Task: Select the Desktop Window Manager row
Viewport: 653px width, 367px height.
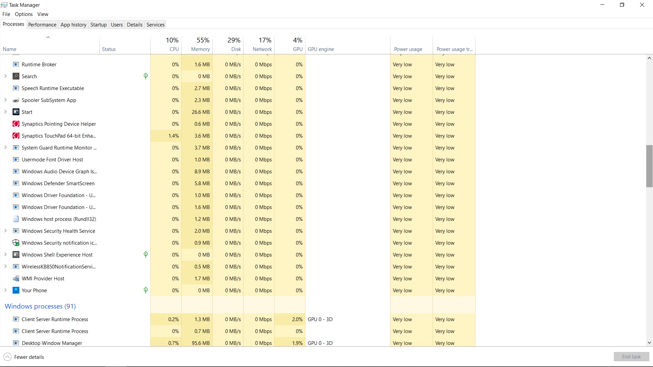Action: click(52, 343)
